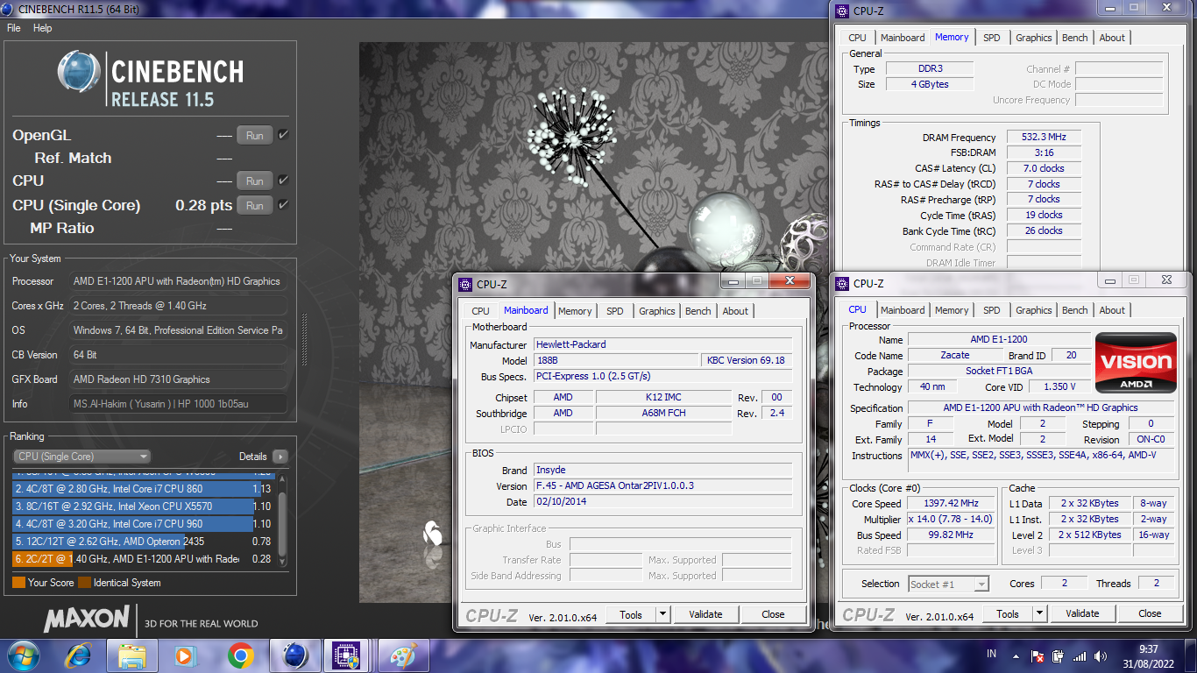Run the CPU benchmark
This screenshot has width=1197, height=673.
(x=254, y=181)
